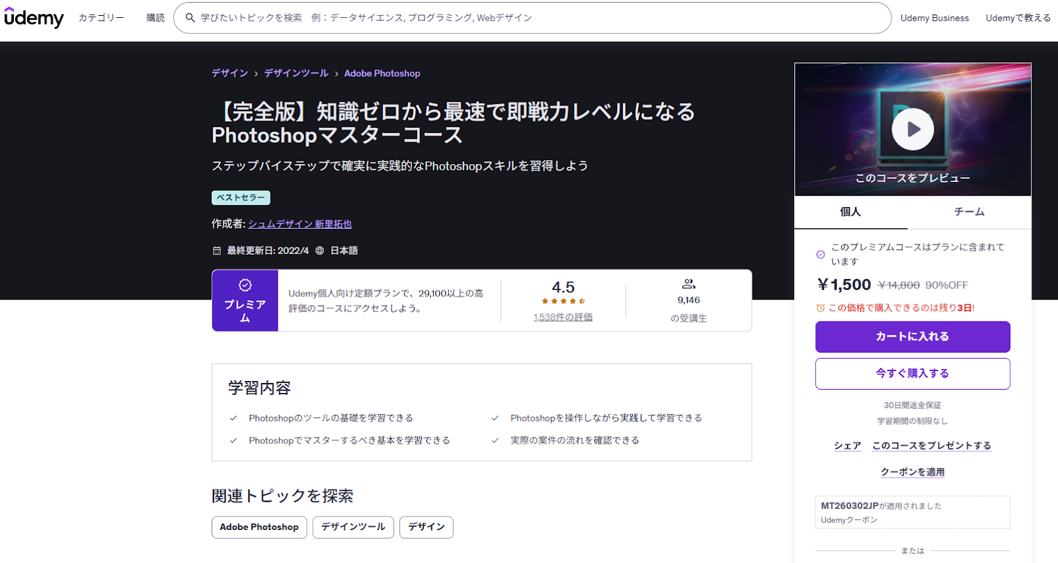Screen dimensions: 1058x563
Task: Click the 90%OFF discount text
Action: coord(947,285)
